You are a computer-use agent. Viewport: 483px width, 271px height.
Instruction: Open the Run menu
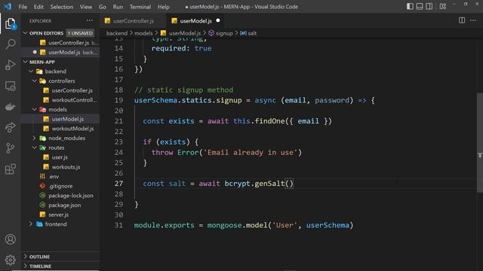[118, 7]
